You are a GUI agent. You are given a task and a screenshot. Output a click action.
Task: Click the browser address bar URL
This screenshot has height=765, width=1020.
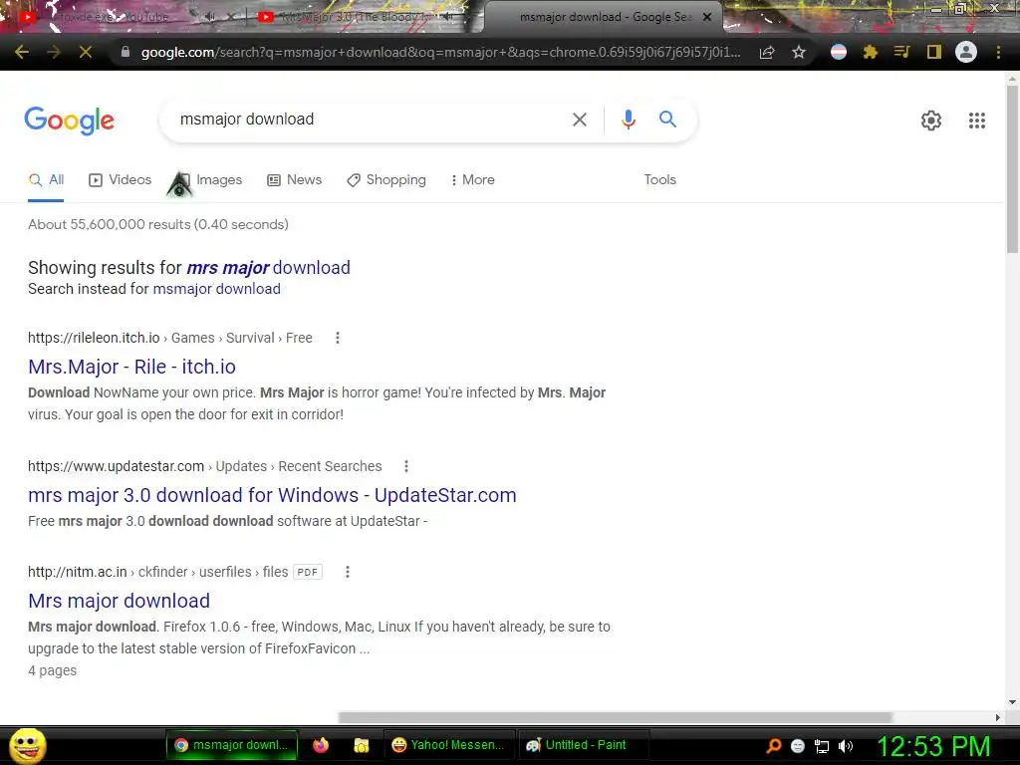click(440, 52)
